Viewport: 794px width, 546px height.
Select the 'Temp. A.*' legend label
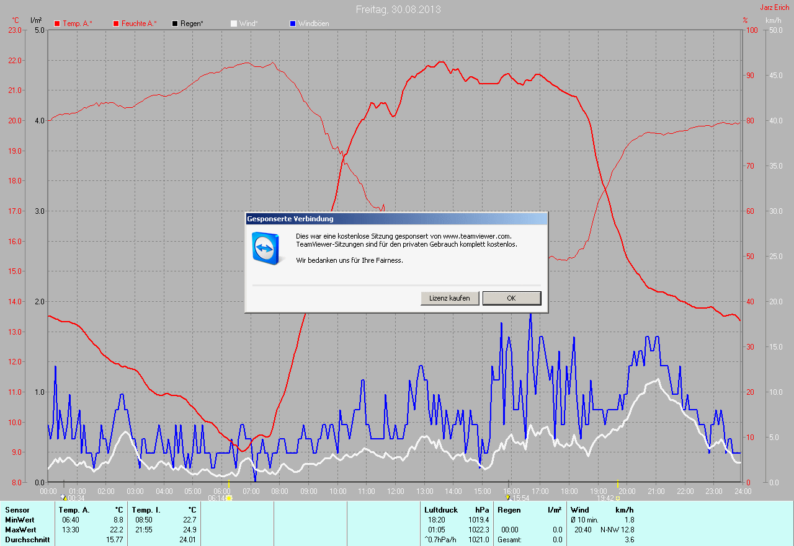click(78, 24)
